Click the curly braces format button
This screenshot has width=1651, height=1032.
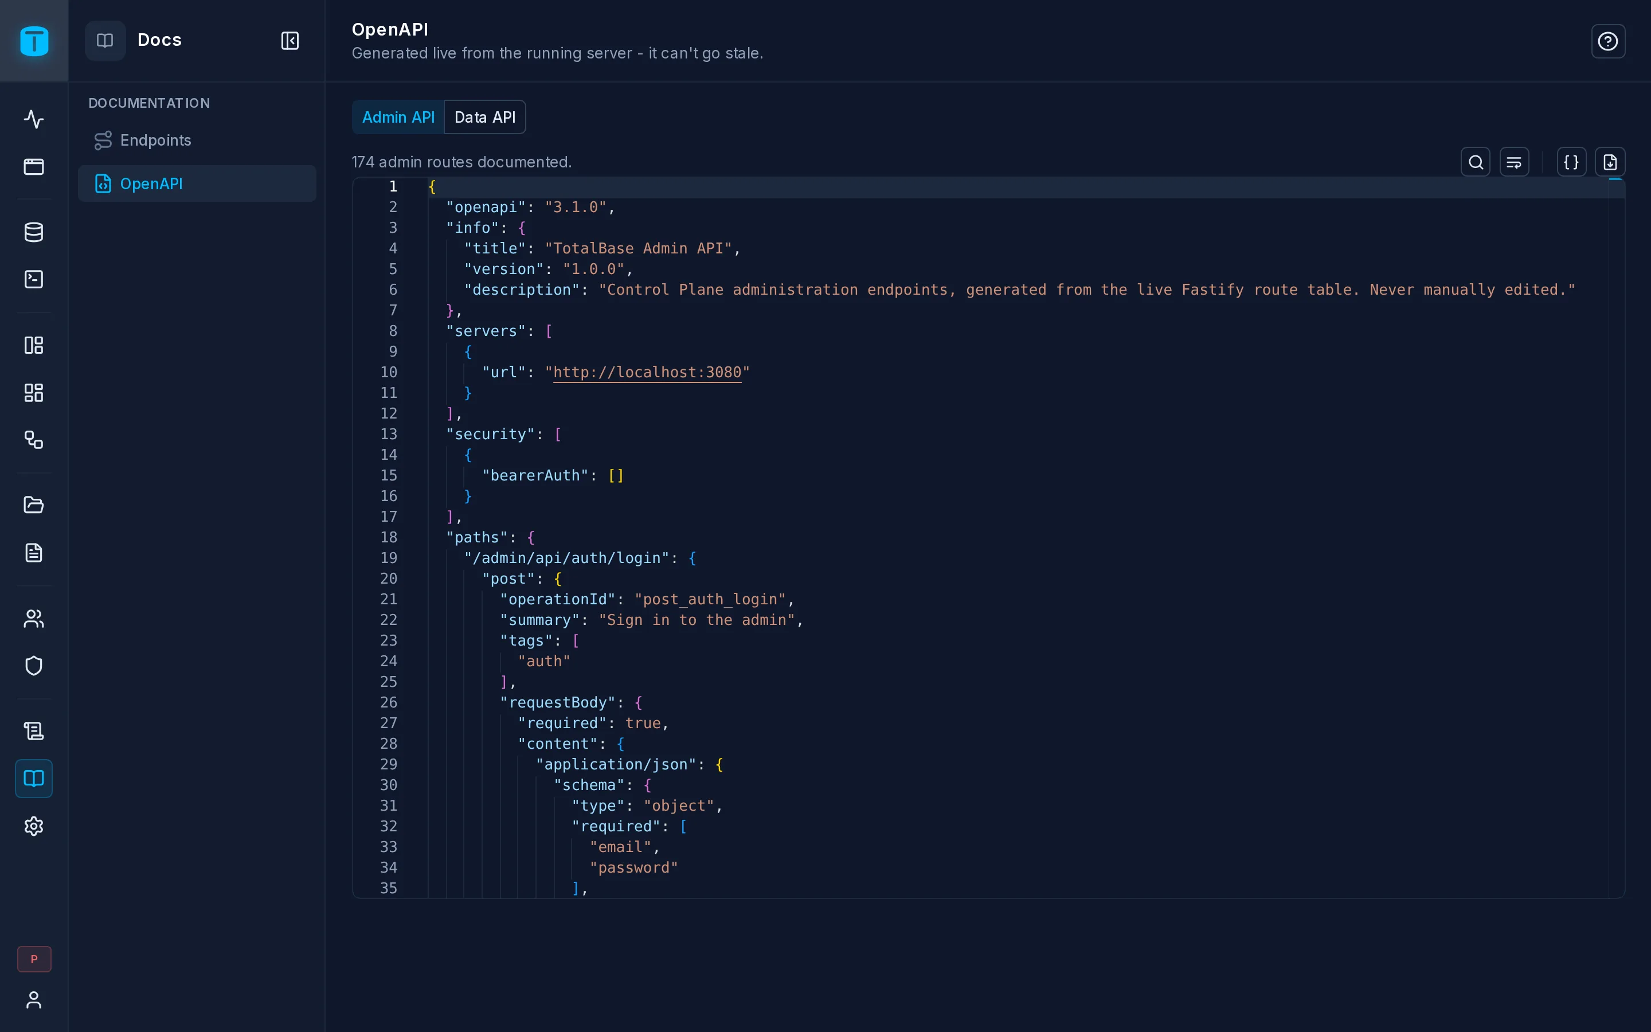[1571, 162]
